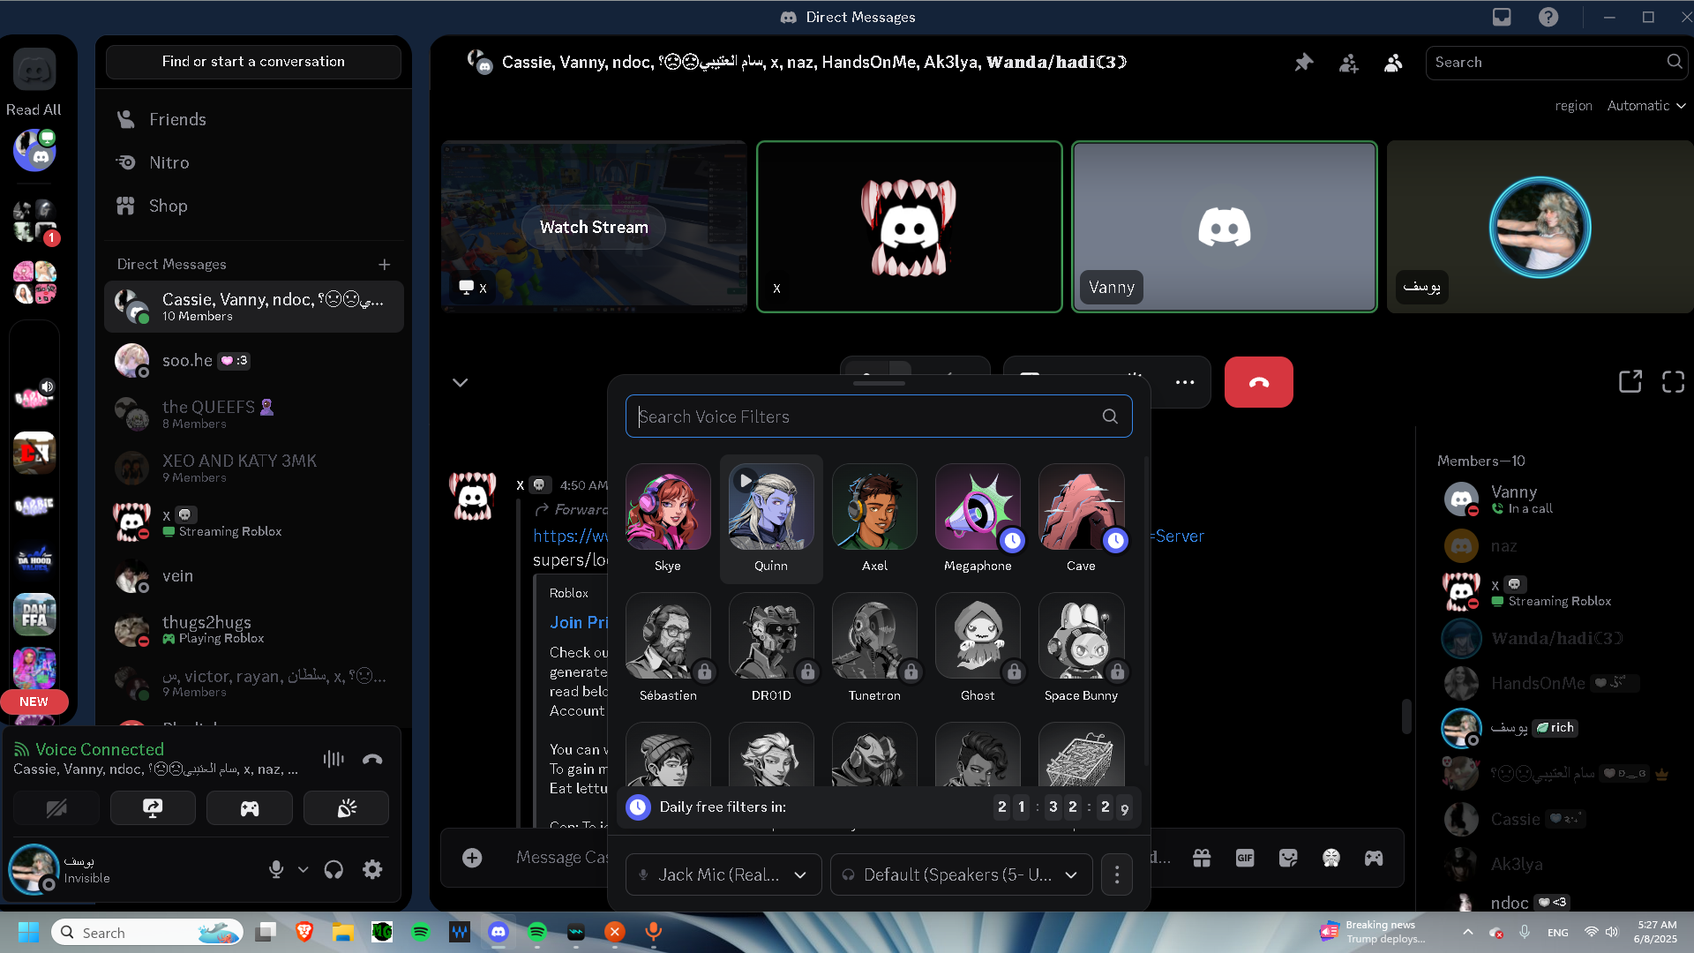Image resolution: width=1694 pixels, height=953 pixels.
Task: Attach a file with plus button
Action: (x=472, y=858)
